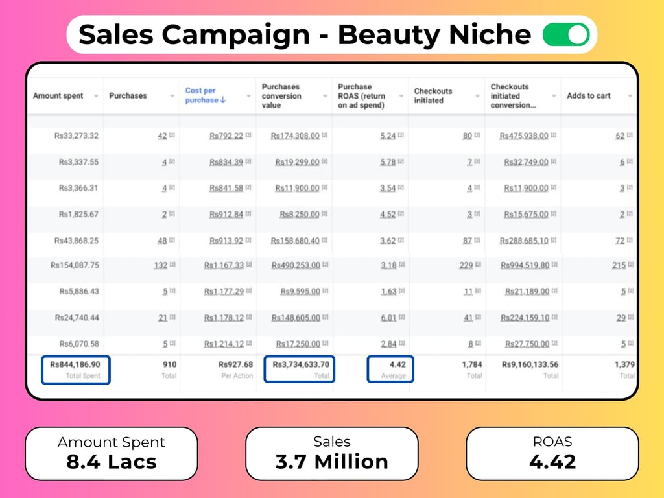Open adds to cart value 62
The image size is (664, 498).
pos(620,136)
